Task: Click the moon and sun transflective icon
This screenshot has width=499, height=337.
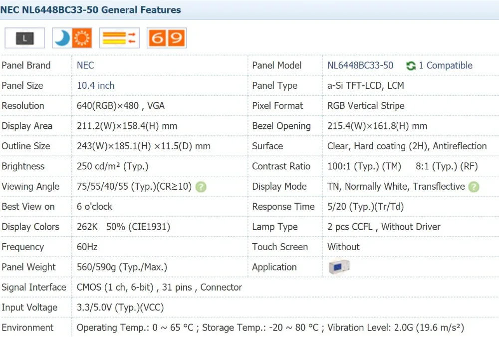Action: pos(72,38)
